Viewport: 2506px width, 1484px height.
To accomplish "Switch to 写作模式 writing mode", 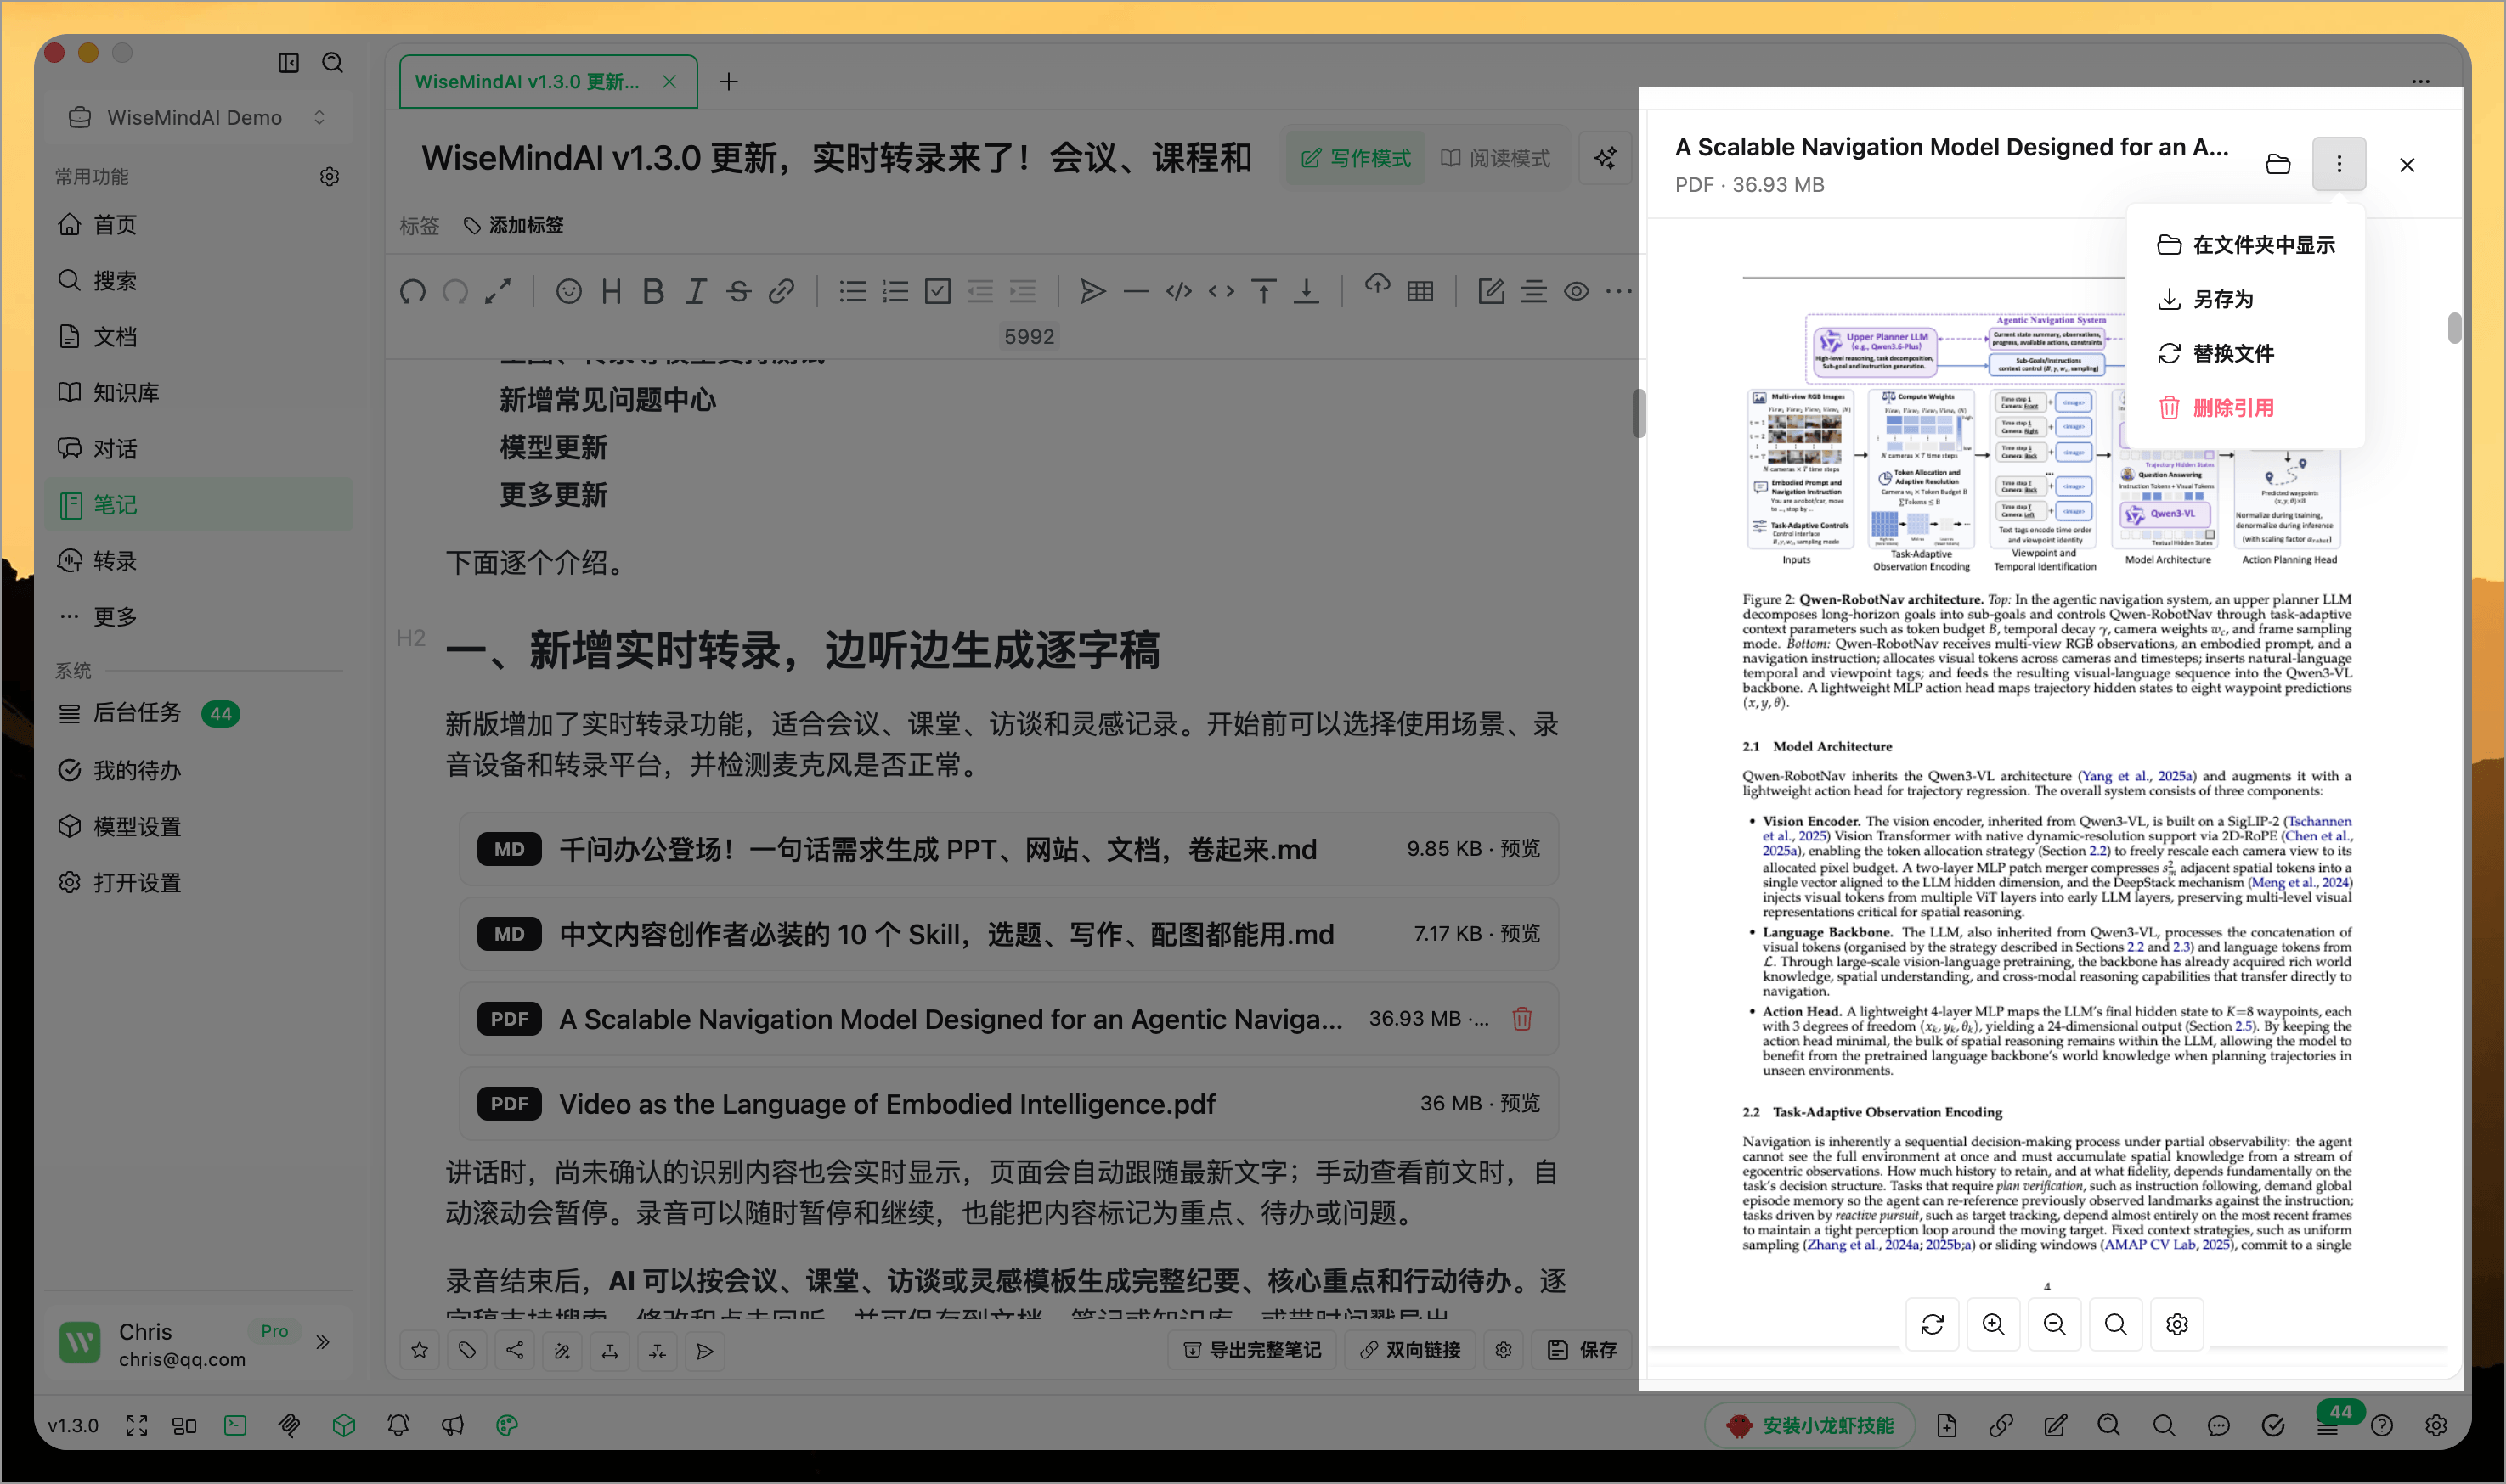I will tap(1356, 158).
